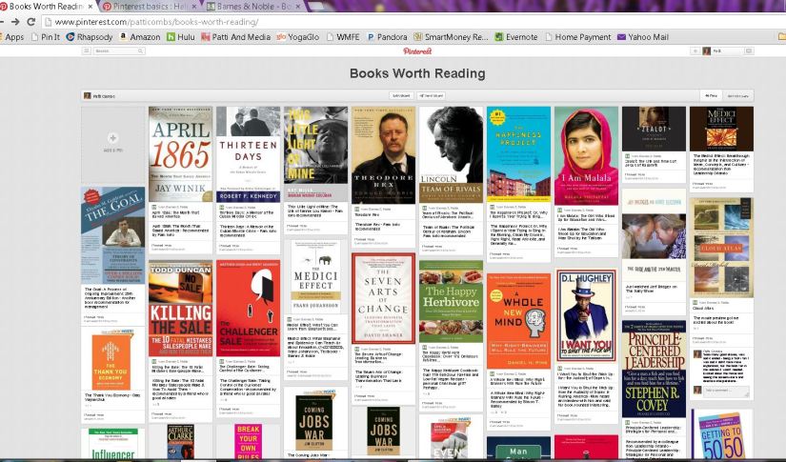Click the Pinterest logo in the header
This screenshot has height=462, width=786.
pos(416,50)
